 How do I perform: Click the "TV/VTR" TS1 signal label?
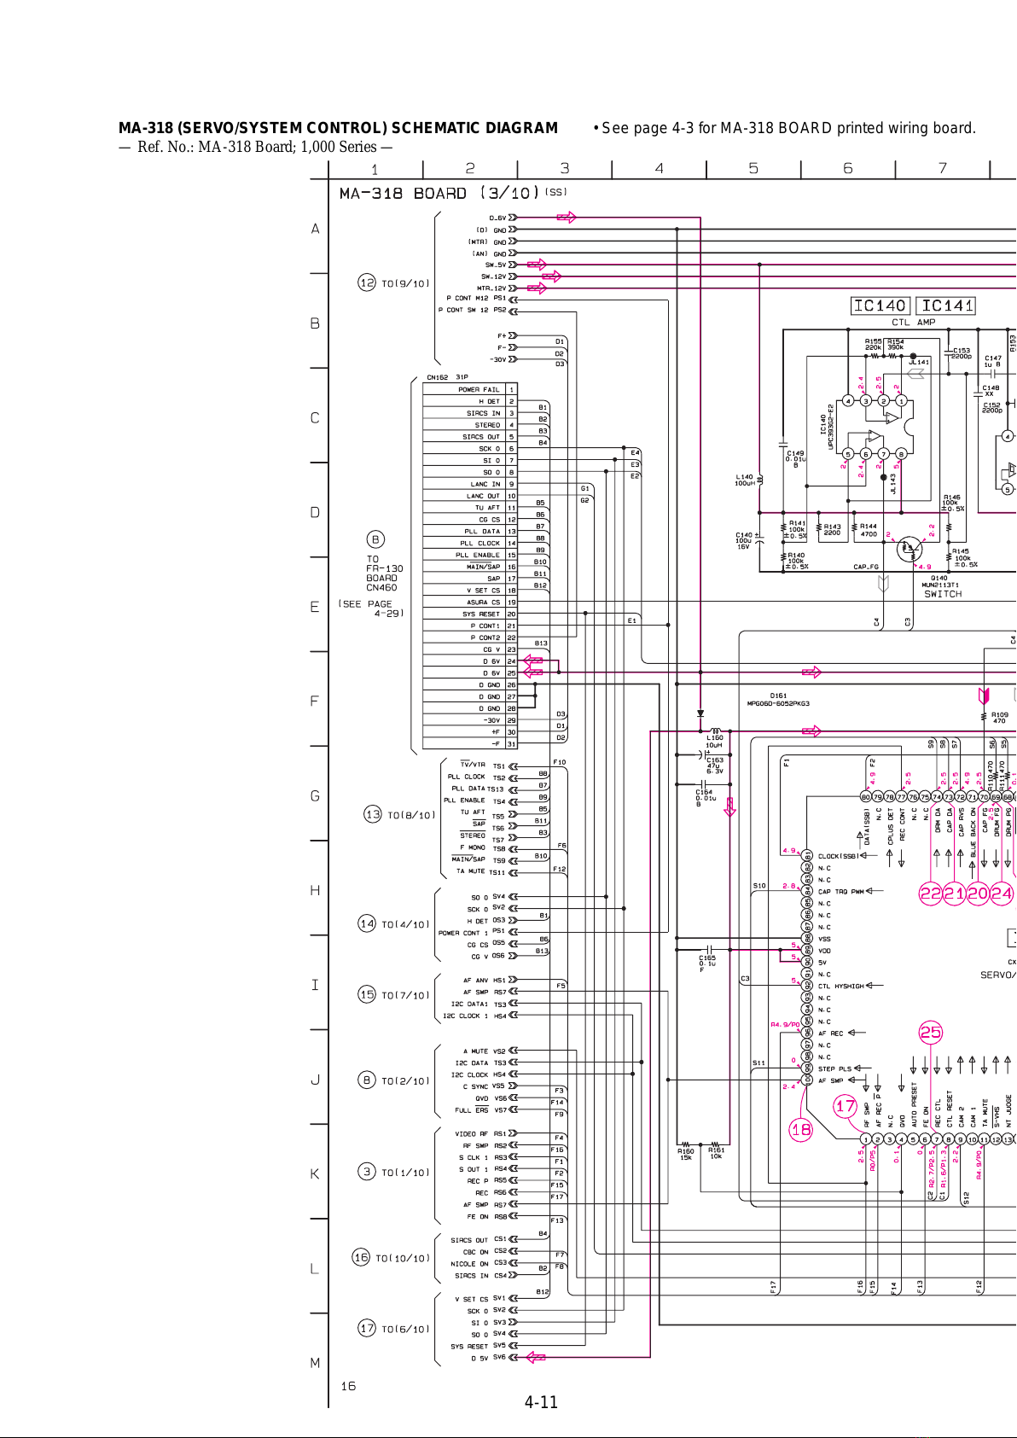click(473, 765)
